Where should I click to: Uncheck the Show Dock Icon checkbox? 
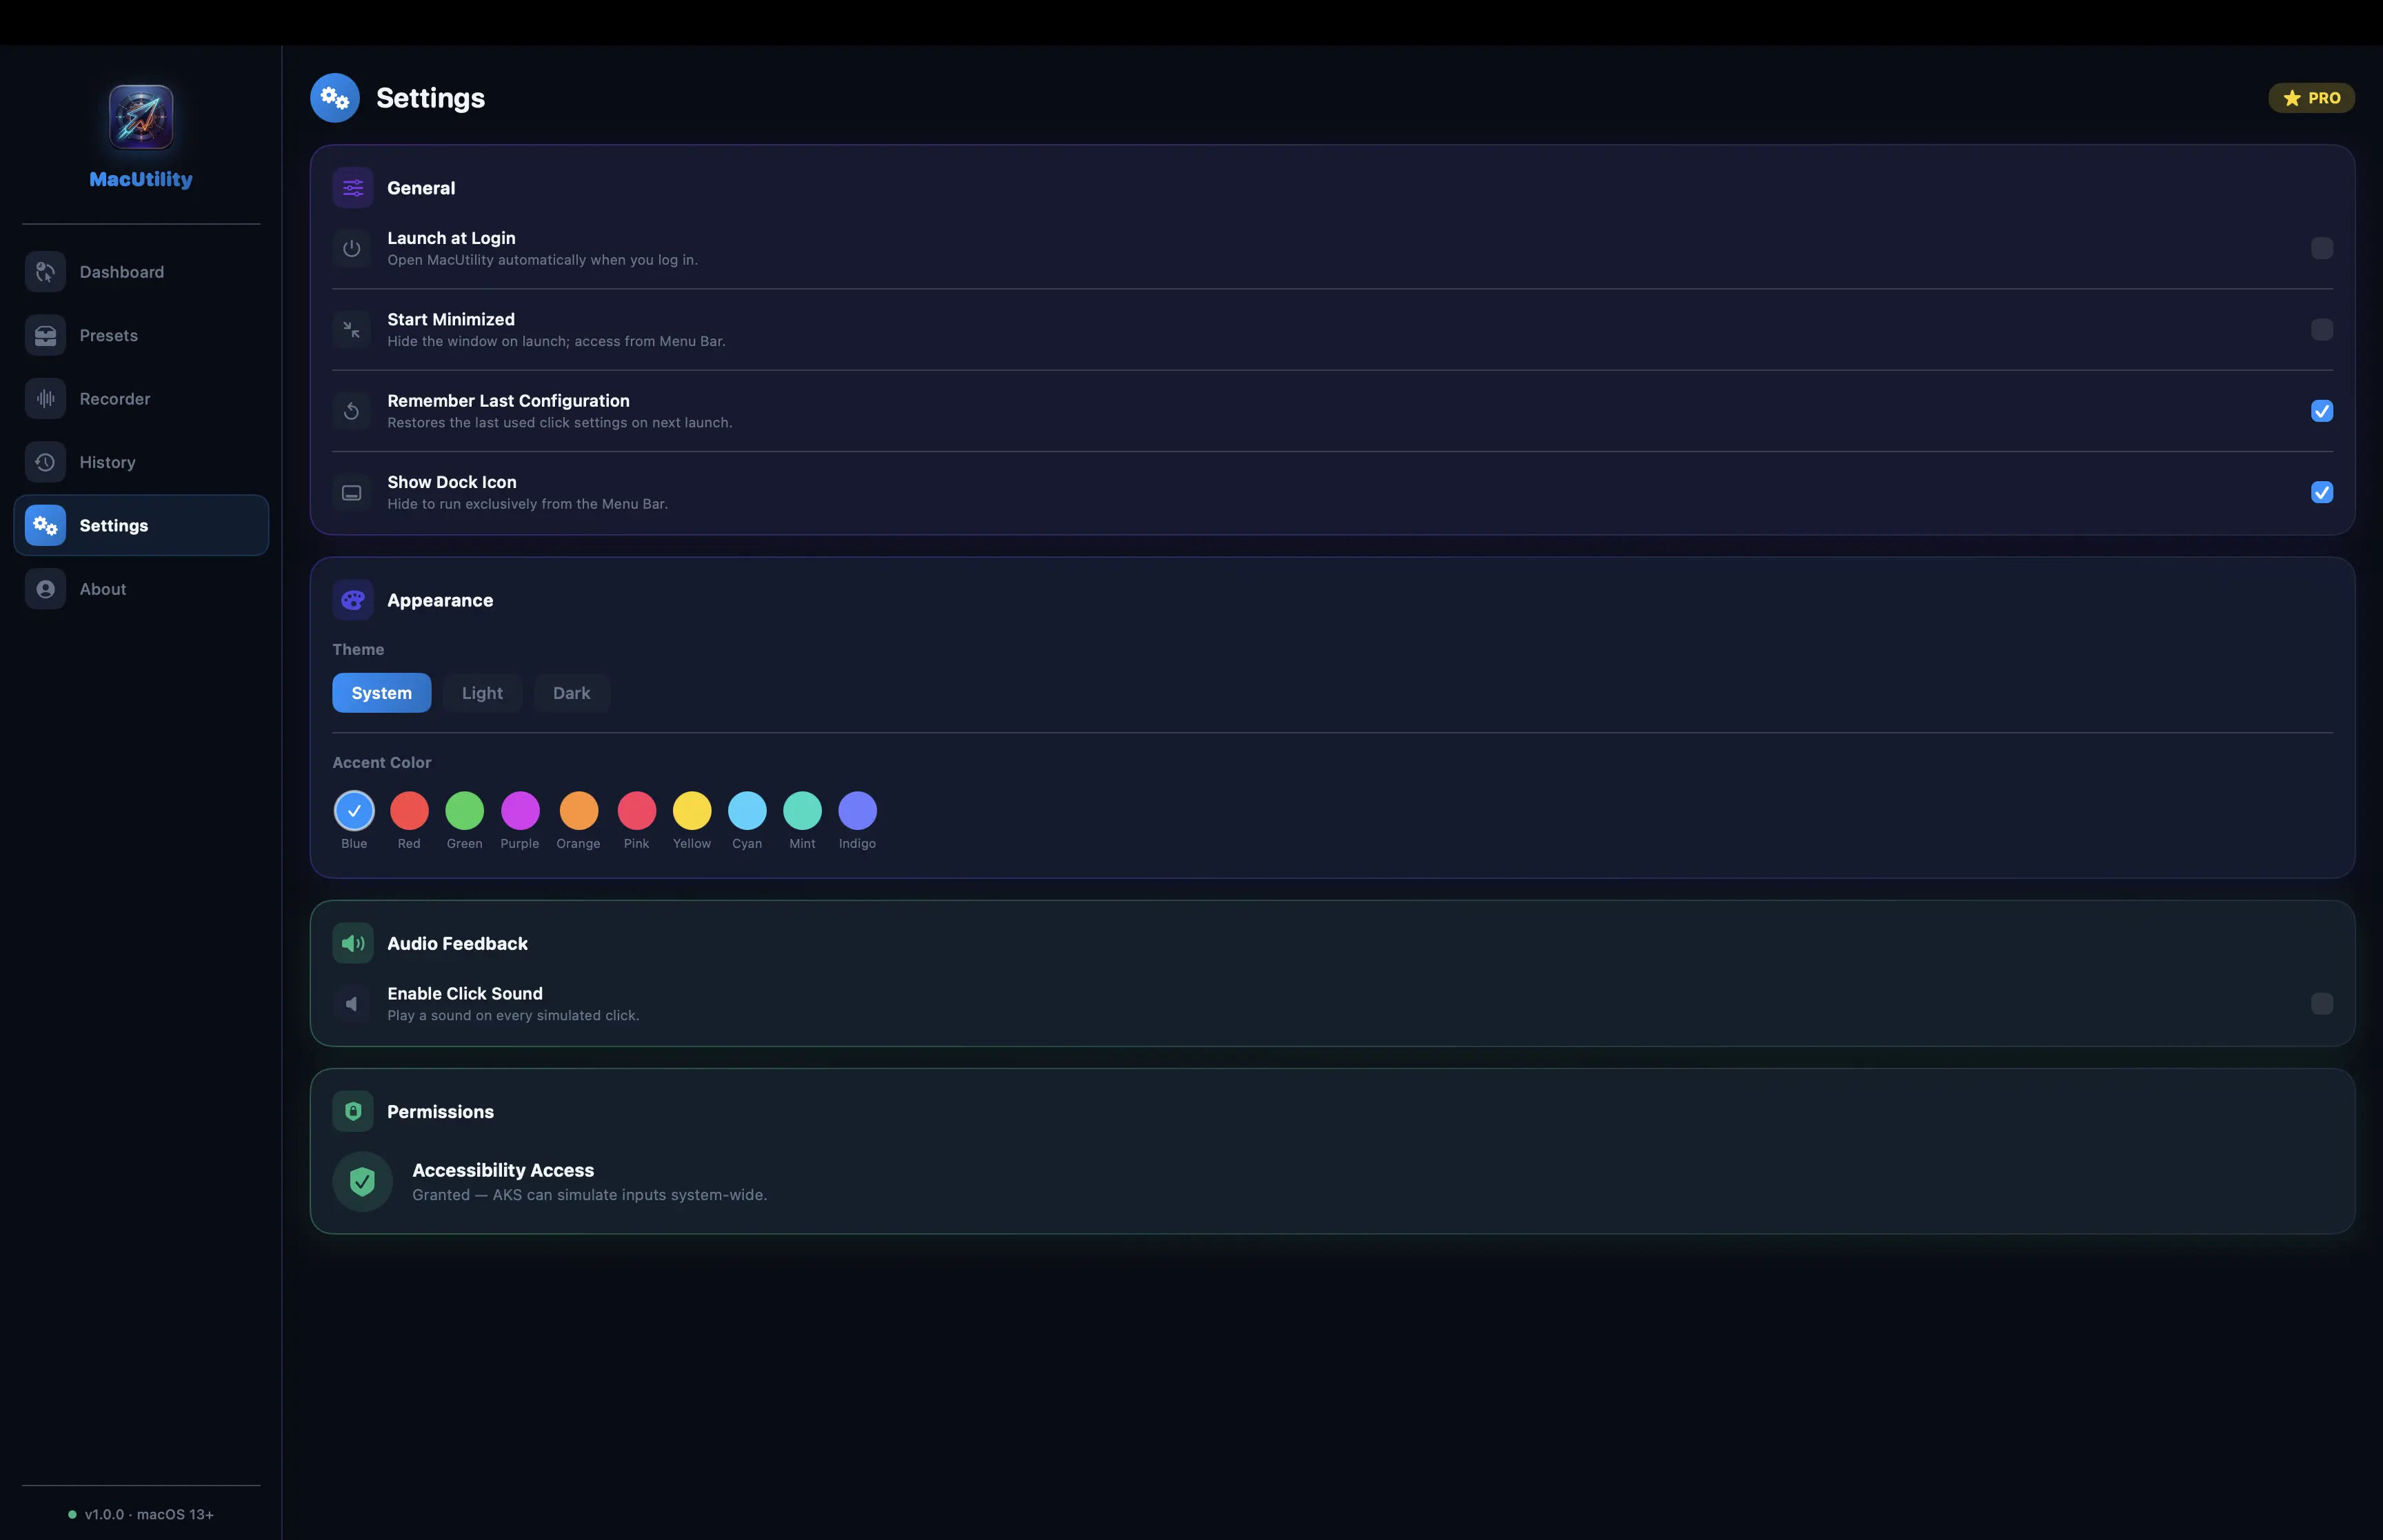(2322, 493)
